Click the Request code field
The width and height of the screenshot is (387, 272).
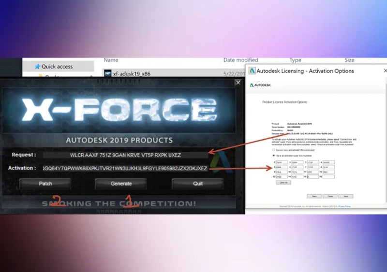pyautogui.click(x=126, y=155)
